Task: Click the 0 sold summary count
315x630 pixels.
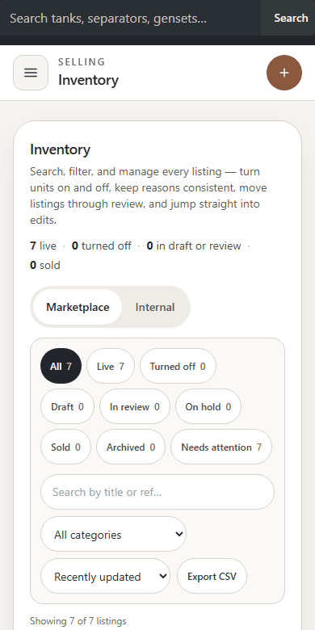Action: click(45, 265)
